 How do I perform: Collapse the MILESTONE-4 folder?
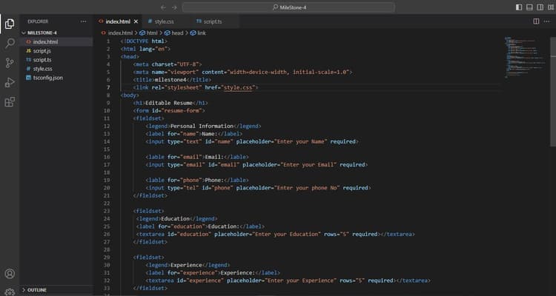coord(43,33)
